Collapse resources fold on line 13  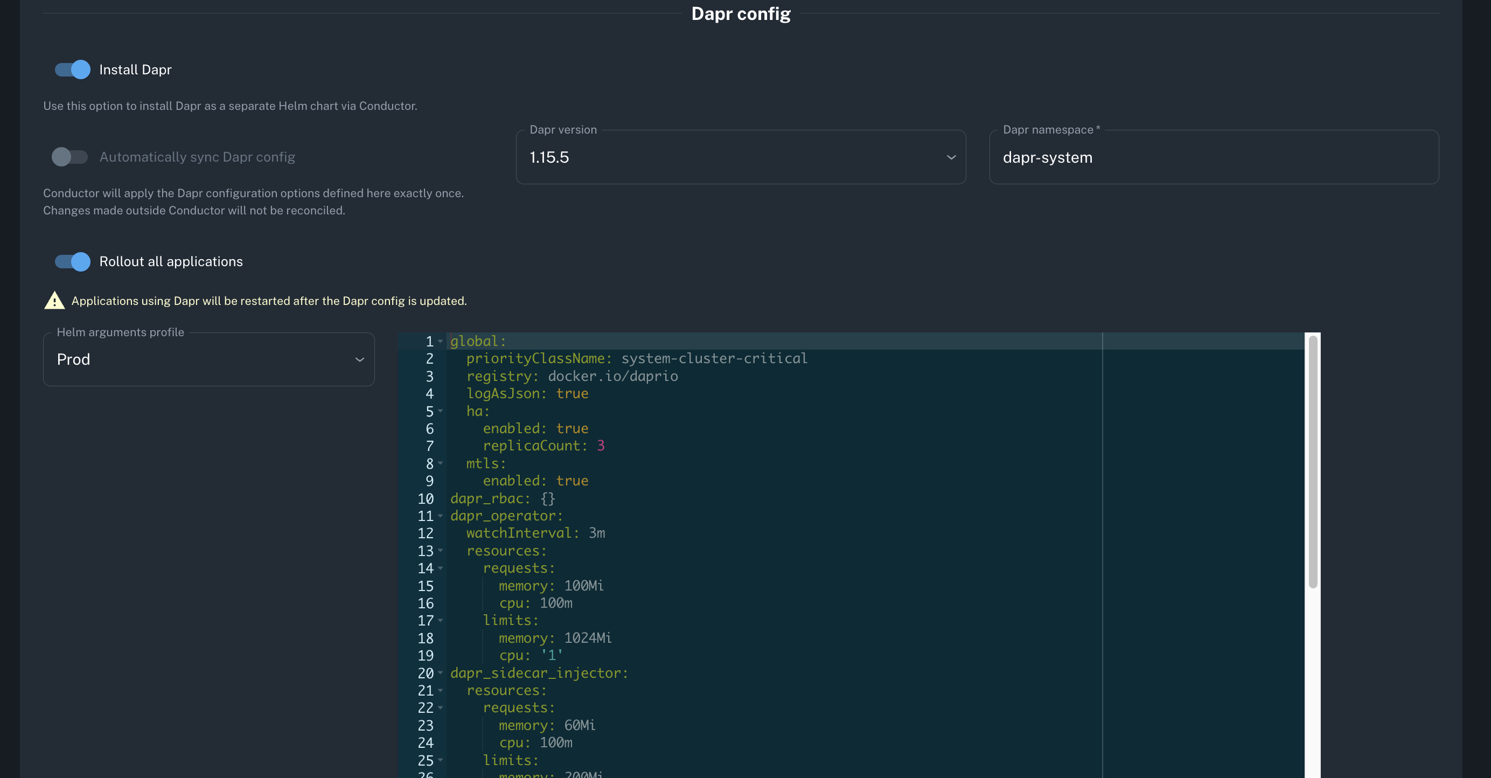pyautogui.click(x=441, y=551)
